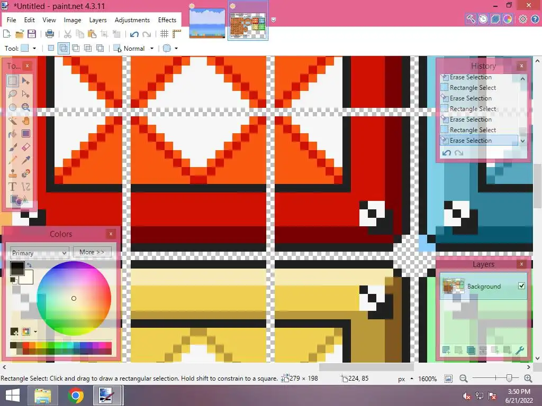Click the Paste clipboard icon
542x406 pixels.
[x=92, y=34]
